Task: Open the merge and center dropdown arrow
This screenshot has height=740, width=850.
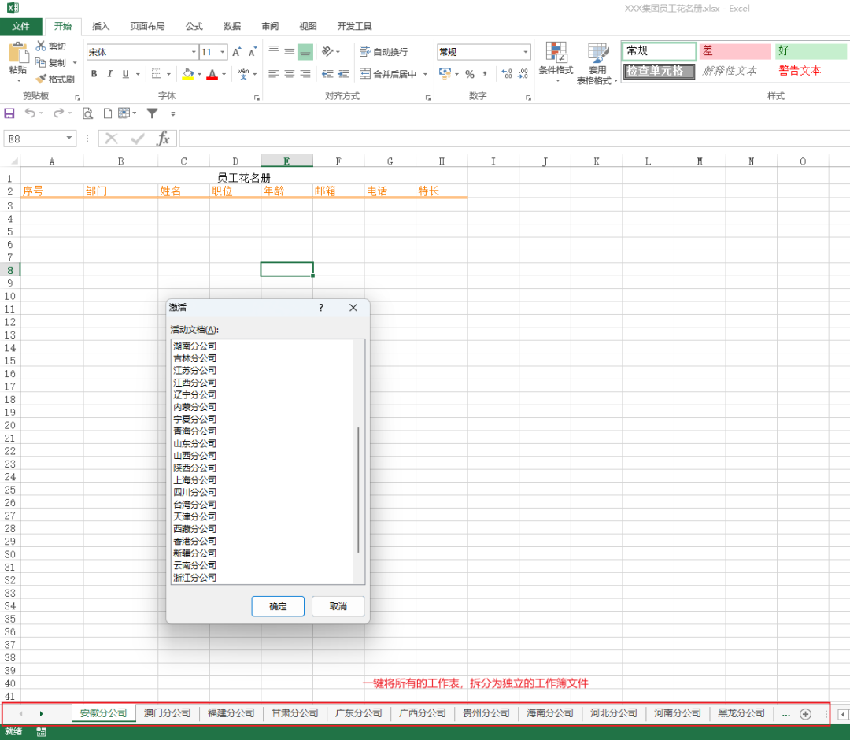Action: 425,74
